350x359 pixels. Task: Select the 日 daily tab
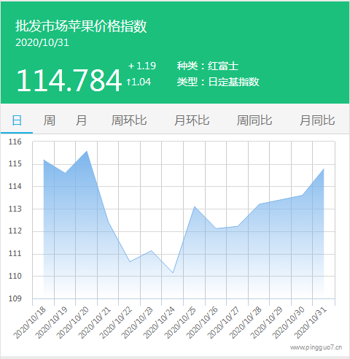17,120
